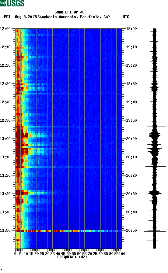Click the 20:20 UTC time label

[131, 175]
